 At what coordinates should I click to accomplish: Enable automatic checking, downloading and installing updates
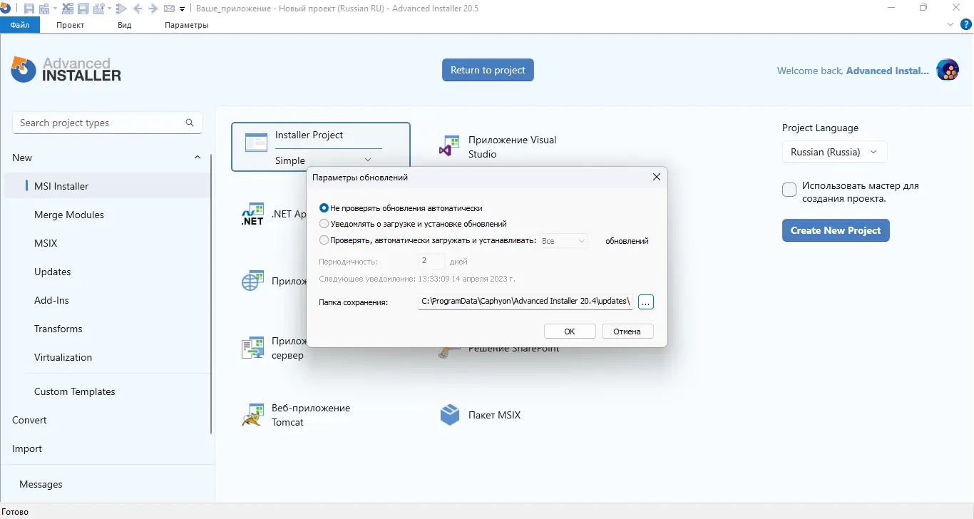click(324, 240)
